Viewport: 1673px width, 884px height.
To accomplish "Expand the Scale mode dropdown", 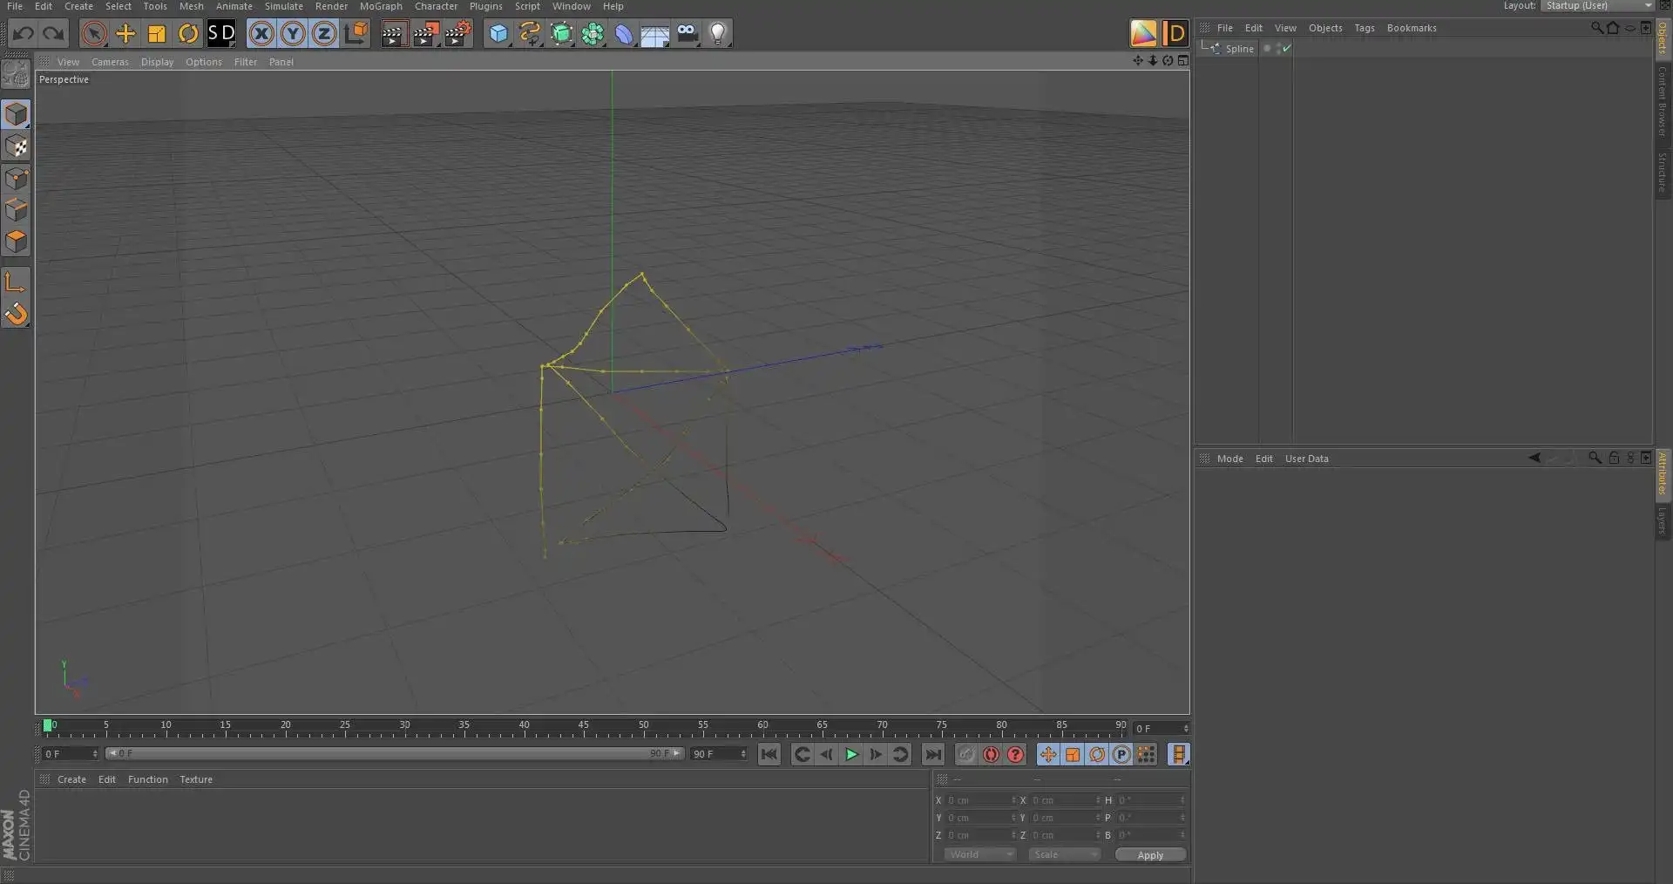I will click(1064, 855).
